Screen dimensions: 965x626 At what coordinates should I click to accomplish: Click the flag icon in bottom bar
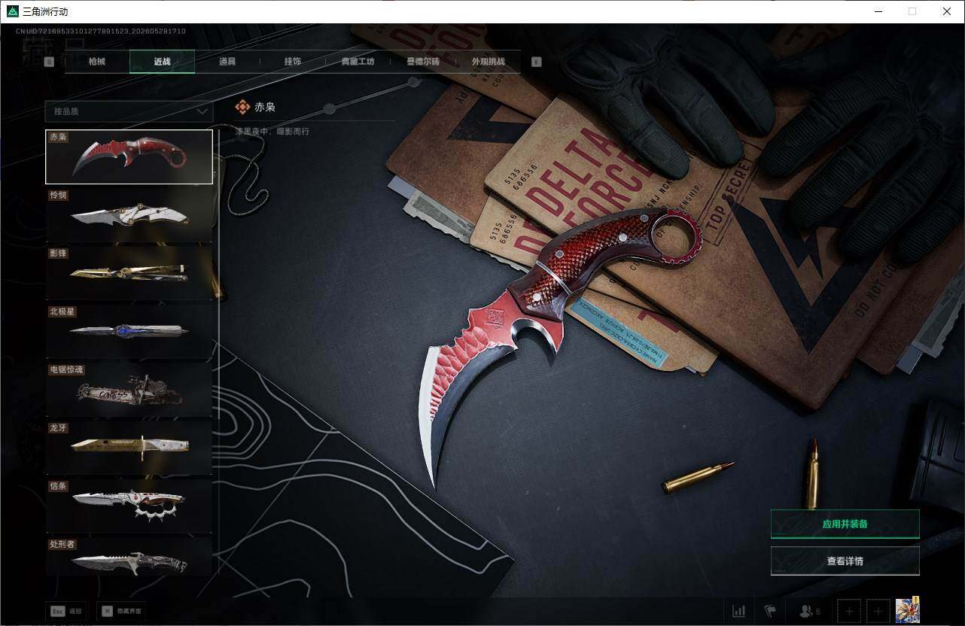point(770,611)
